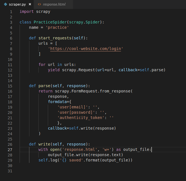Open the https://cool-website.com/login link
Screen dimensions: 186x181
(x=86, y=49)
